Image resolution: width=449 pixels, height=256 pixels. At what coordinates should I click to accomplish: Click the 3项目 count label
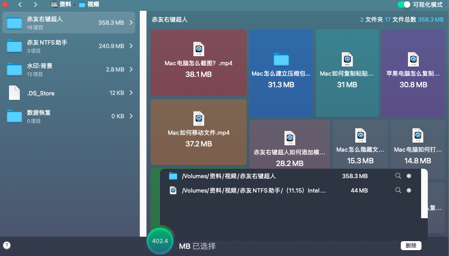click(x=34, y=51)
